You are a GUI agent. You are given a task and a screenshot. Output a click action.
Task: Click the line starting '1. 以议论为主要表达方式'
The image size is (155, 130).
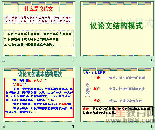pyautogui.click(x=39, y=34)
